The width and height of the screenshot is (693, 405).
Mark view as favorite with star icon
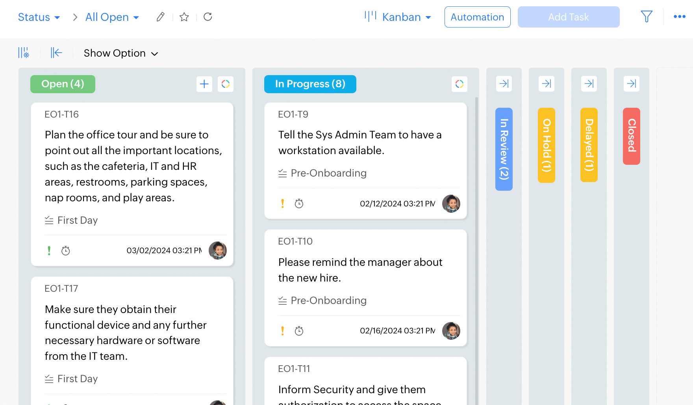184,17
